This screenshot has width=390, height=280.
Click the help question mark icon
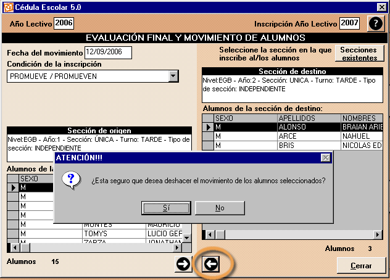[375, 23]
